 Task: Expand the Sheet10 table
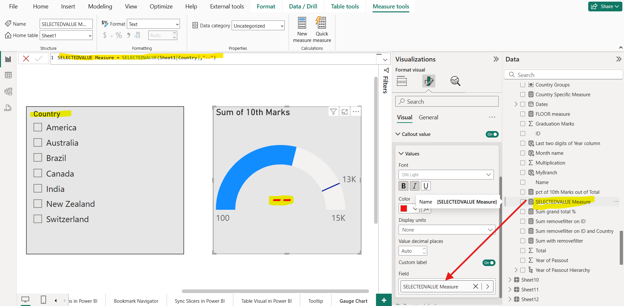click(x=510, y=280)
